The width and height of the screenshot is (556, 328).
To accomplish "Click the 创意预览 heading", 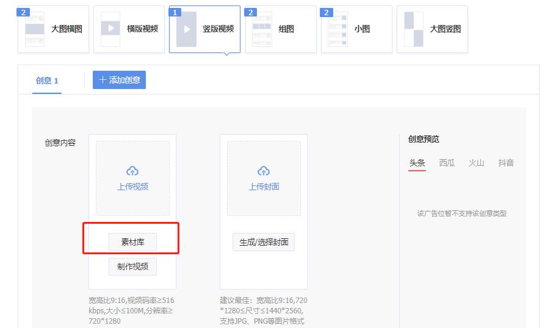I will (x=424, y=139).
